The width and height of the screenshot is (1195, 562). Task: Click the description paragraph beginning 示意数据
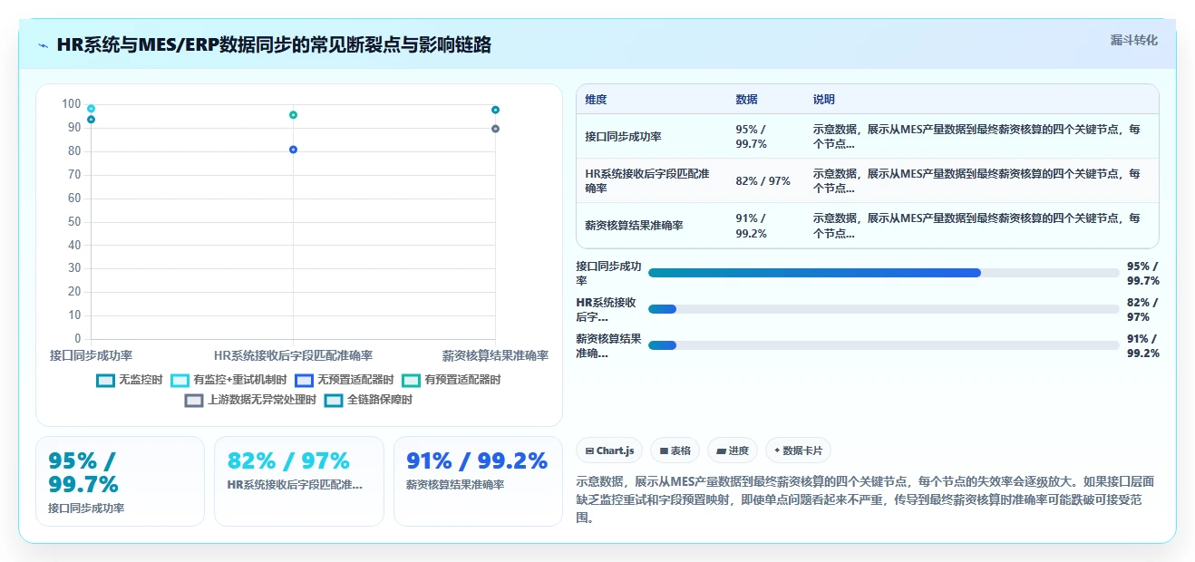pos(867,500)
